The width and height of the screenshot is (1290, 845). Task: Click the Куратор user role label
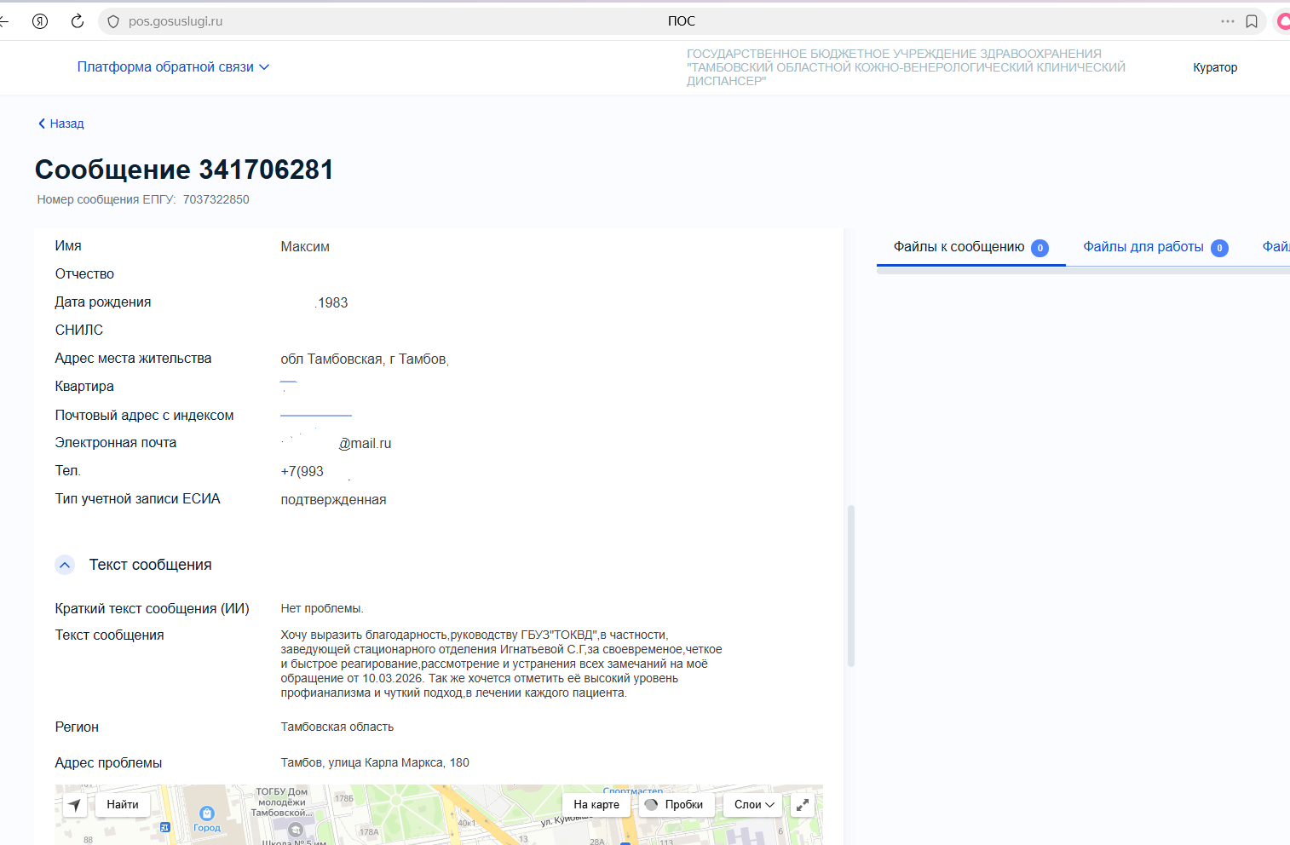pyautogui.click(x=1214, y=67)
